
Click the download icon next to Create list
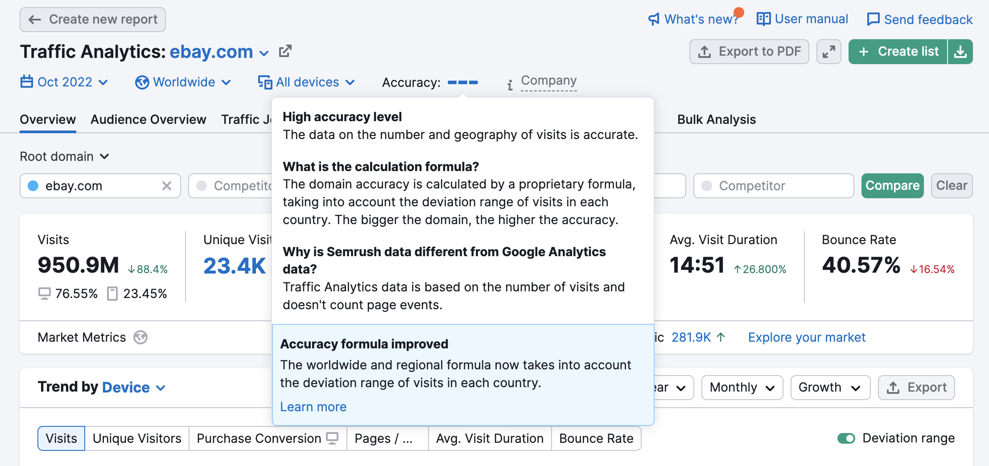point(960,52)
